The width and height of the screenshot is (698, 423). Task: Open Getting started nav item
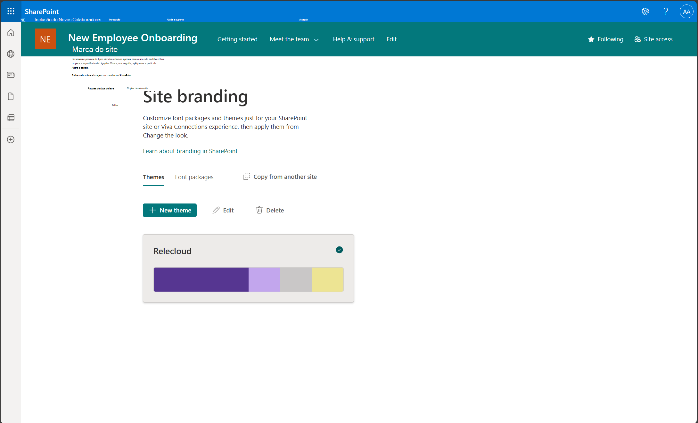[237, 39]
